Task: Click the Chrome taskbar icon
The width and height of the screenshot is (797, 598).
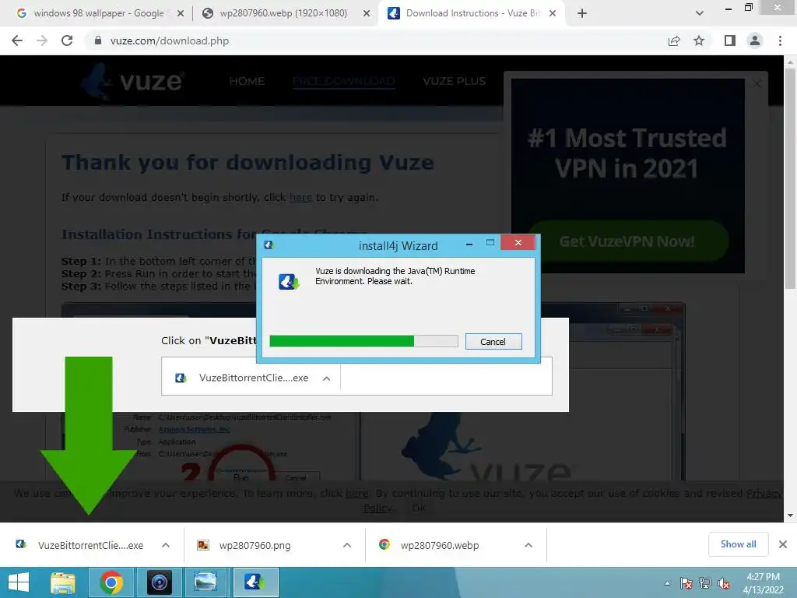Action: pyautogui.click(x=111, y=582)
